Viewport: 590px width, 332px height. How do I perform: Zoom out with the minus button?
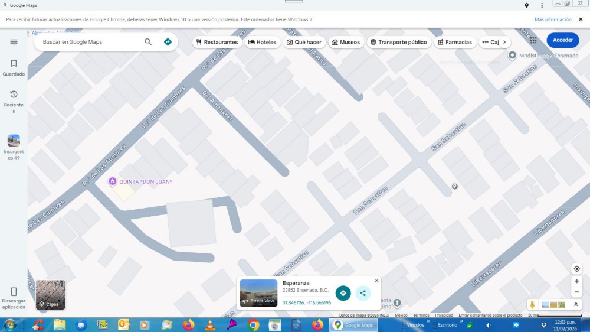pyautogui.click(x=576, y=292)
